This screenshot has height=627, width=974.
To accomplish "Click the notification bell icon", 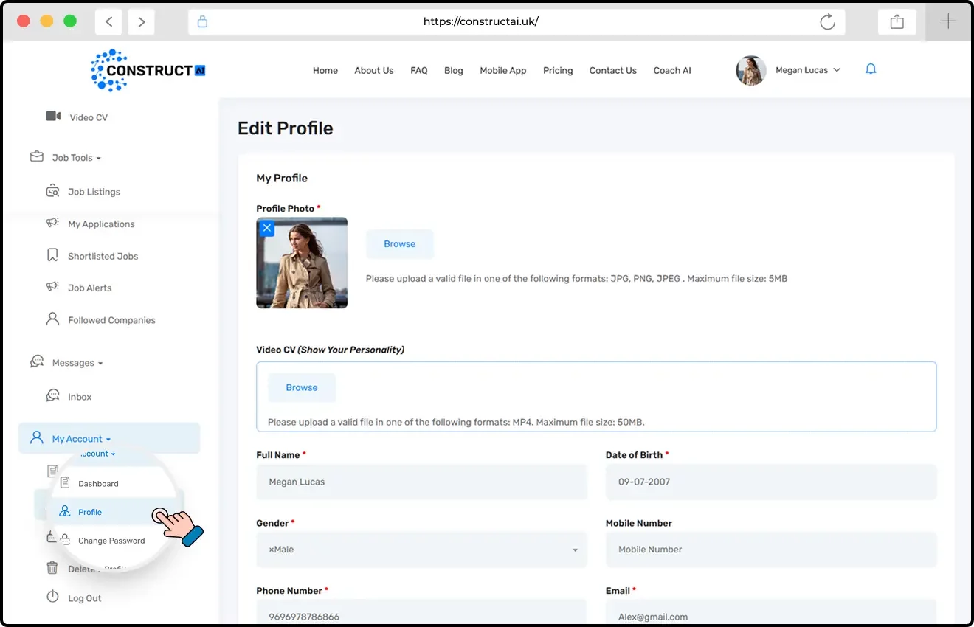I will (x=871, y=69).
